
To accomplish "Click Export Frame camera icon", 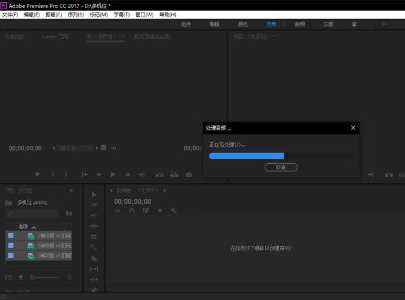I will pyautogui.click(x=189, y=174).
